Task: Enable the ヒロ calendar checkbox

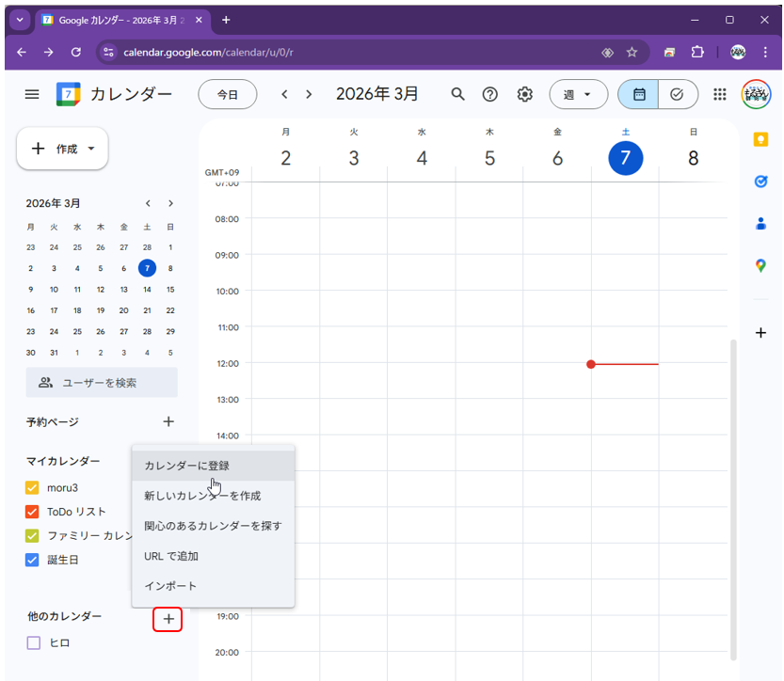Action: pyautogui.click(x=34, y=643)
